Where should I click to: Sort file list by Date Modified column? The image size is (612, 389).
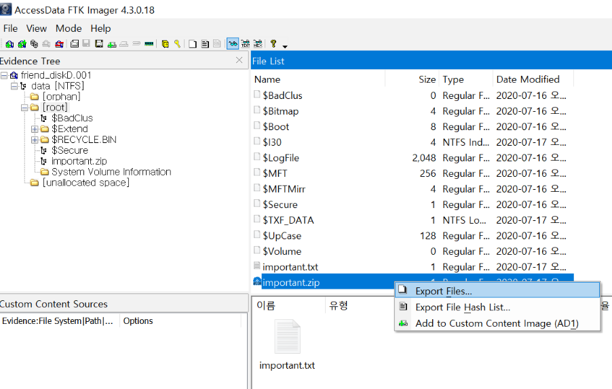tap(533, 79)
